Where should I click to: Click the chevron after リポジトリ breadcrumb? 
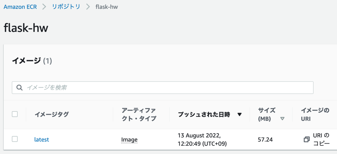coord(88,7)
